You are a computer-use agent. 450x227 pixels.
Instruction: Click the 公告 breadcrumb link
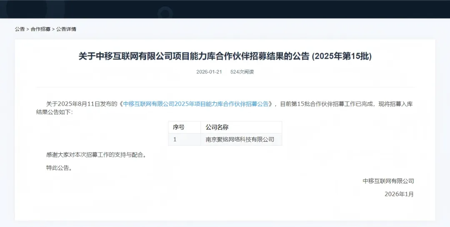tap(20, 29)
